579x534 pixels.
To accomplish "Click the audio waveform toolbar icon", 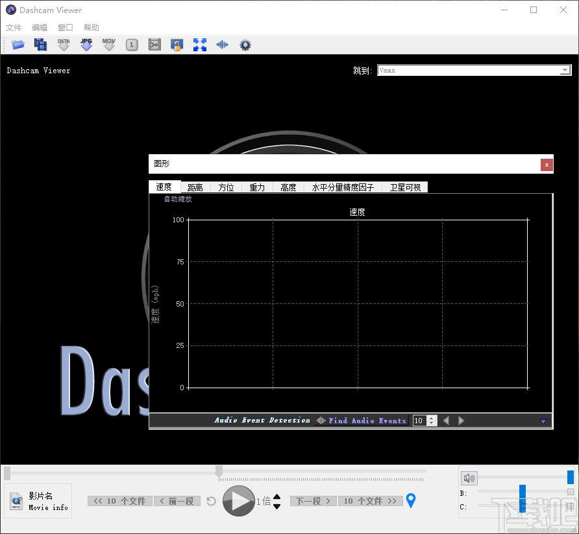I will [222, 45].
